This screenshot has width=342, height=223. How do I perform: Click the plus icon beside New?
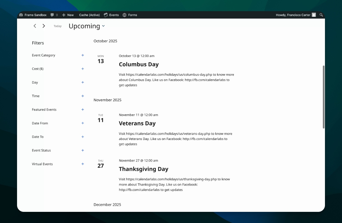pyautogui.click(x=64, y=15)
